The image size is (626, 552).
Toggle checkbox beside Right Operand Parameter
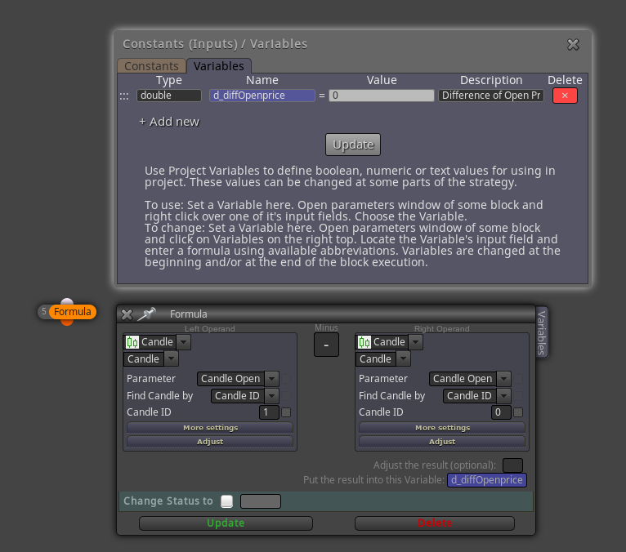(x=518, y=379)
